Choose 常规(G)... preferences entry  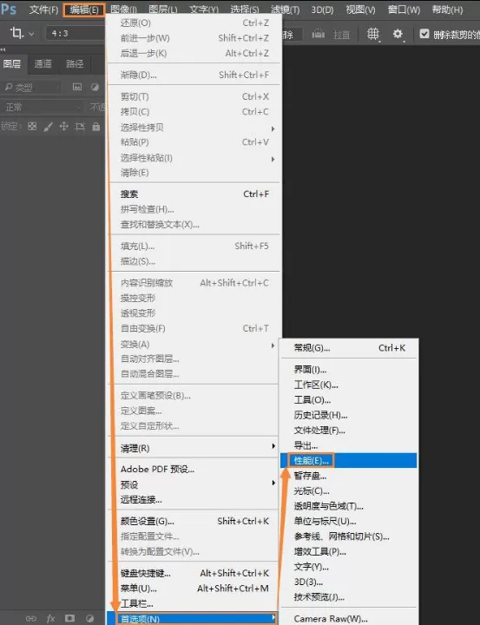[348, 348]
